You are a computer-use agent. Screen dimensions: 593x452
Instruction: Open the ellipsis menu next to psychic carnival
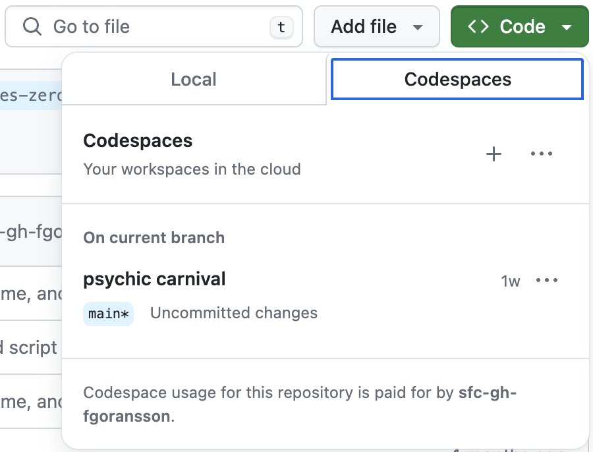[x=548, y=280]
